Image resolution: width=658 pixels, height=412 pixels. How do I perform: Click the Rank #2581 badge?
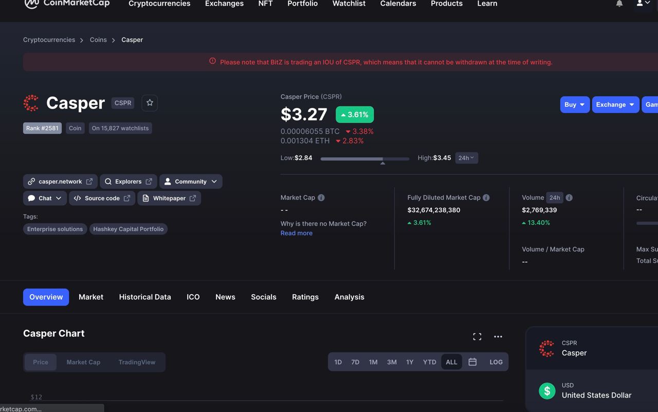(x=42, y=128)
